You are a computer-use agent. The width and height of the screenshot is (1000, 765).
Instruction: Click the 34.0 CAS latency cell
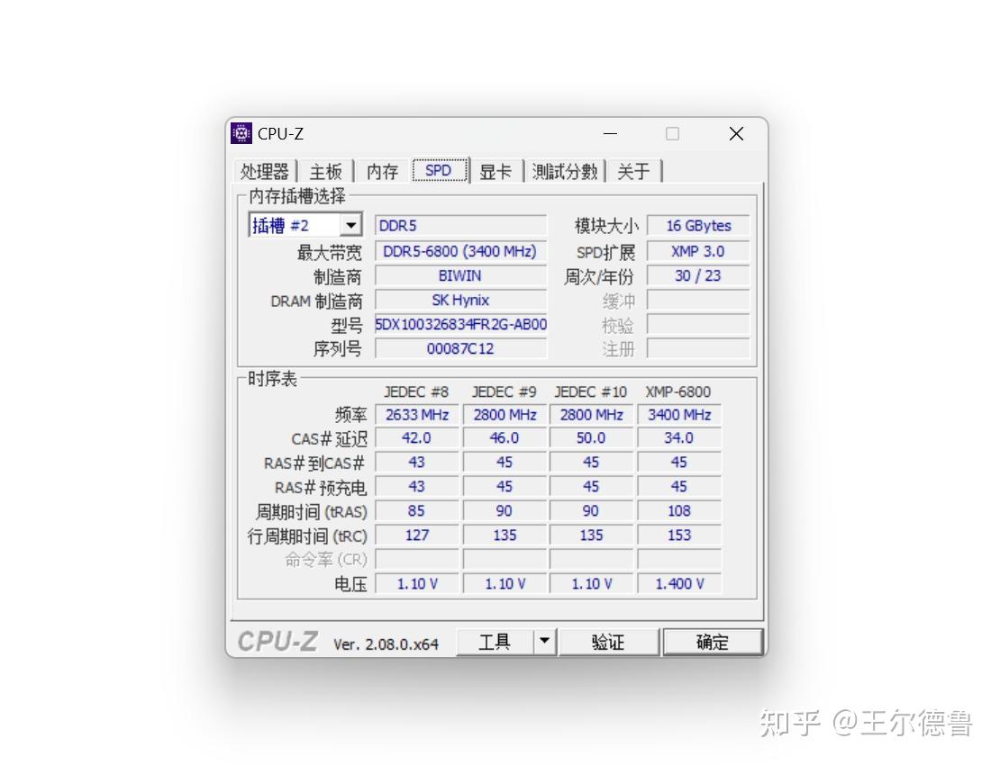pyautogui.click(x=679, y=438)
